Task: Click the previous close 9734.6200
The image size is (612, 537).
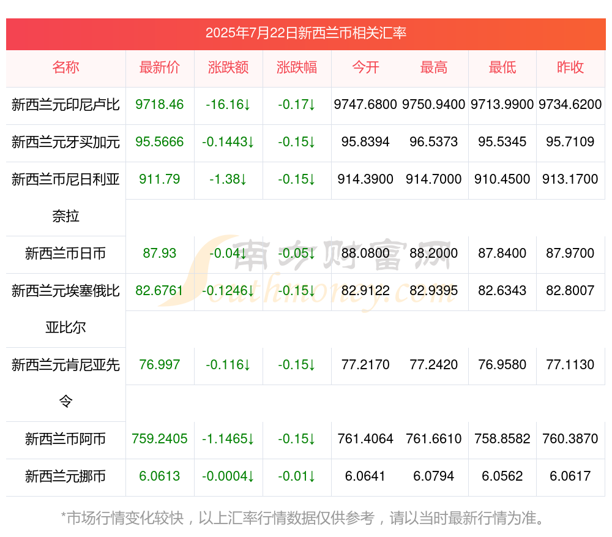Action: [x=570, y=105]
